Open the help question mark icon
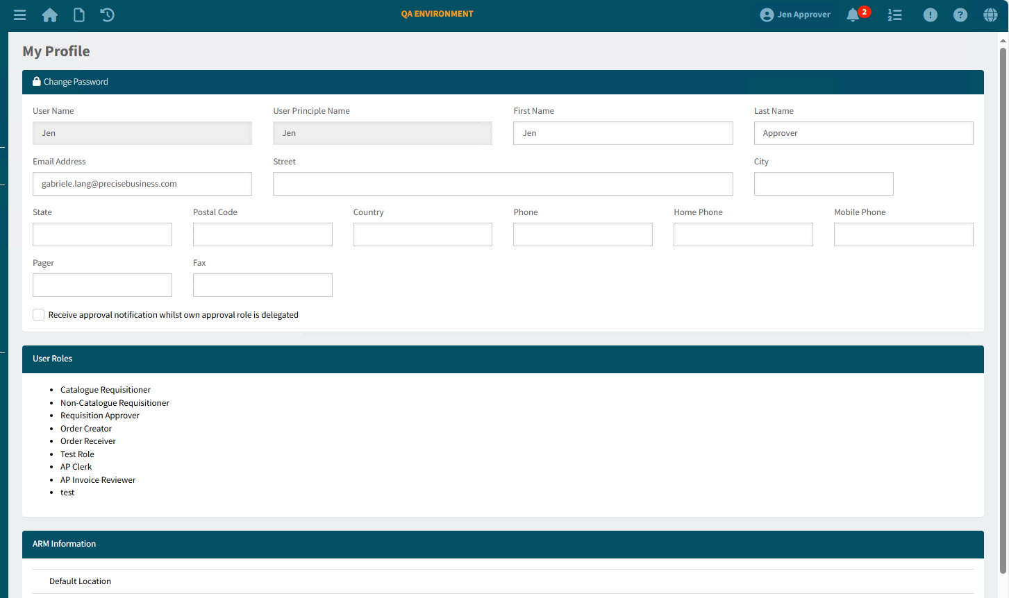Screen dimensions: 1009x598 [x=960, y=15]
